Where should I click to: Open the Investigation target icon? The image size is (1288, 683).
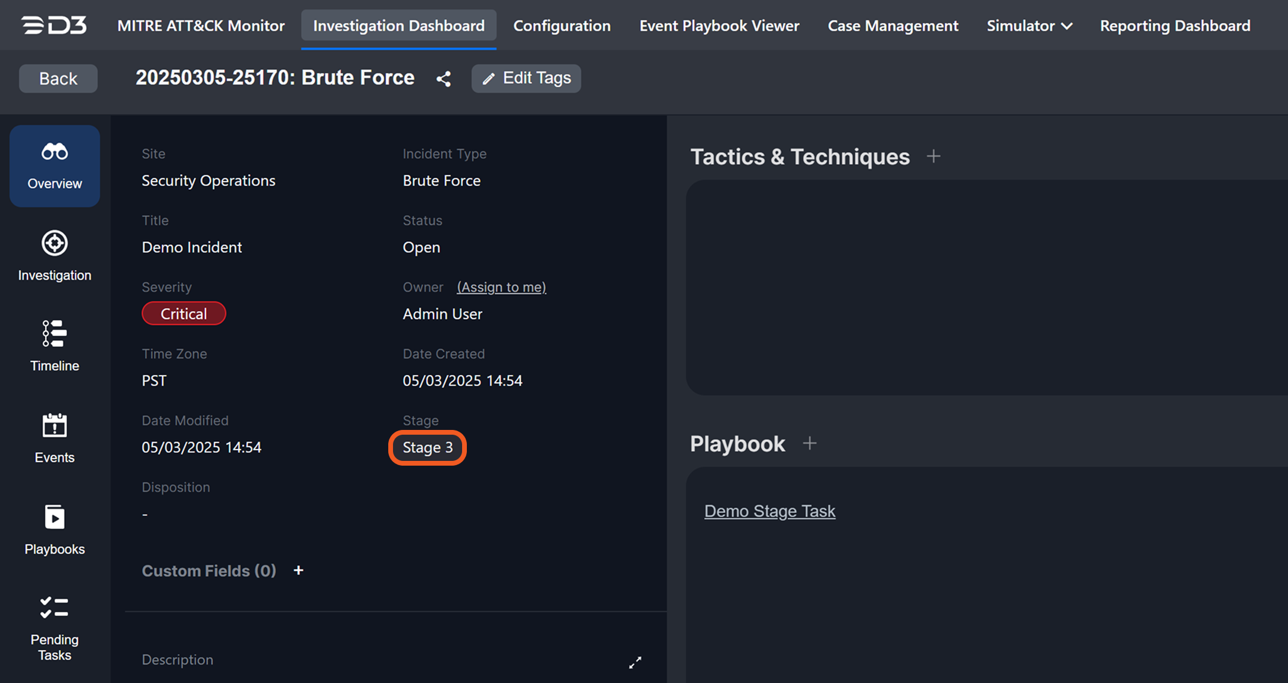pos(54,244)
